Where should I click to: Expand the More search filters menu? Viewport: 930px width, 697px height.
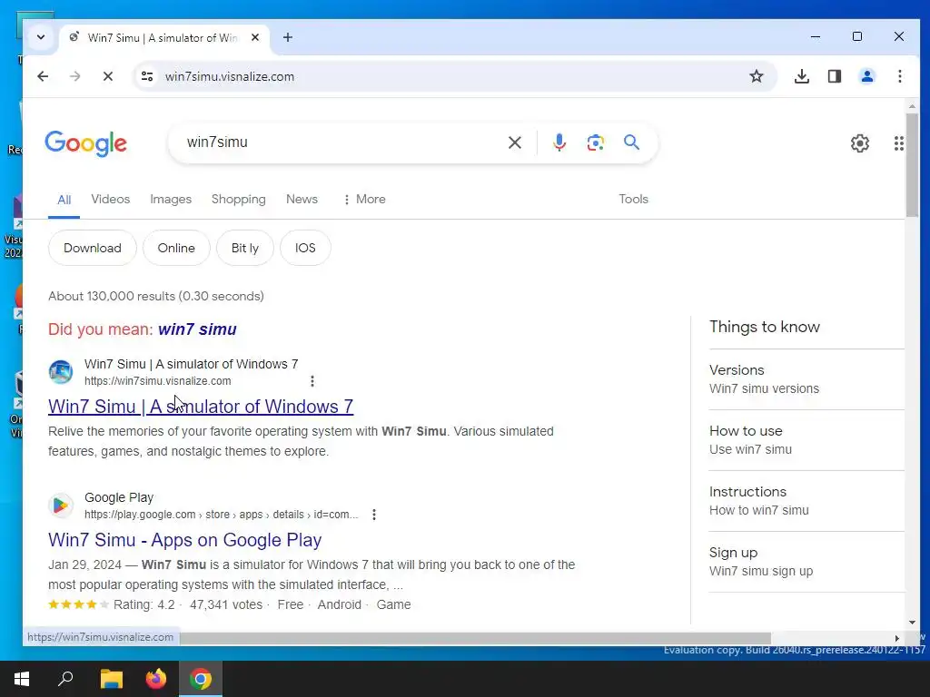[x=364, y=199]
